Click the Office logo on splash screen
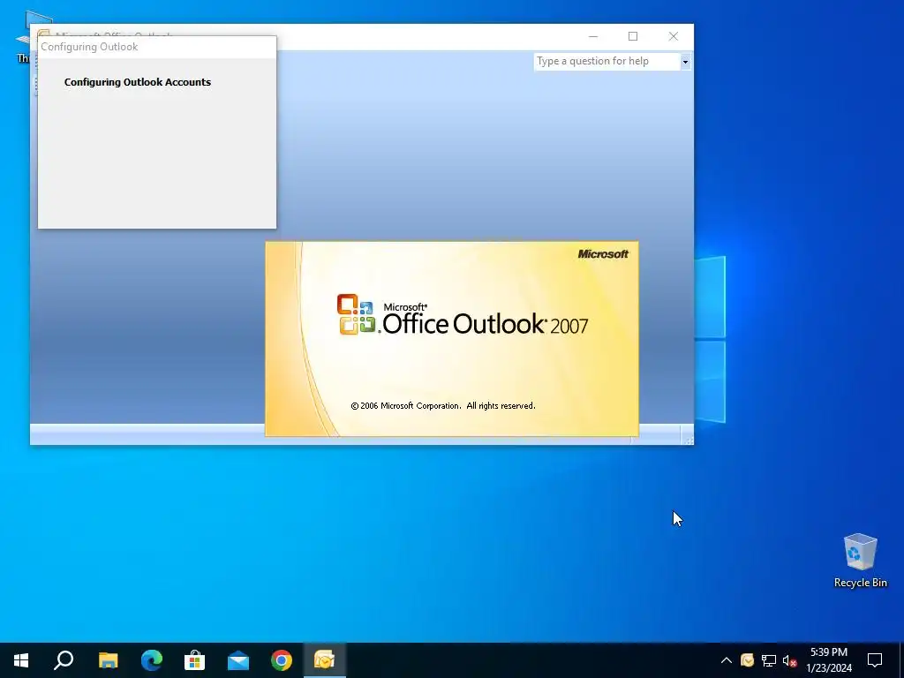Screen dimensions: 904x678 (357, 314)
